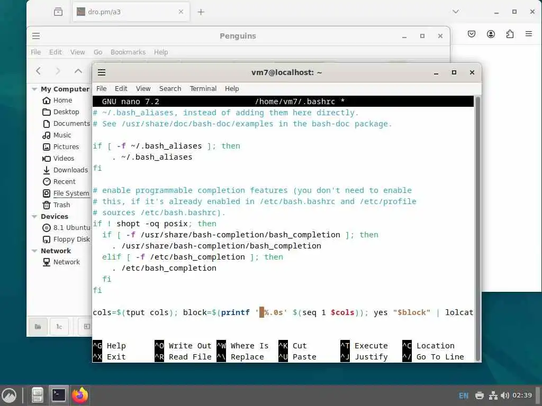Launch file manager from taskbar

tap(38, 395)
